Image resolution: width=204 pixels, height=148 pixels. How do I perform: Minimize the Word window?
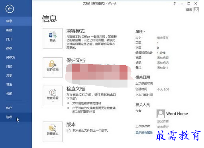pyautogui.click(x=182, y=4)
